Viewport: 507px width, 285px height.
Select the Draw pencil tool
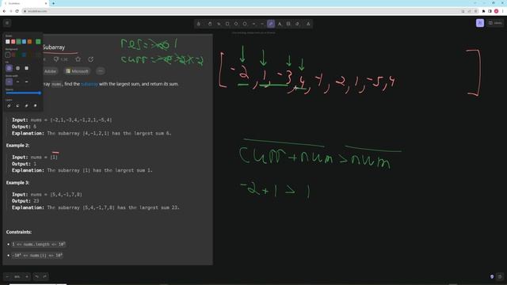[271, 24]
